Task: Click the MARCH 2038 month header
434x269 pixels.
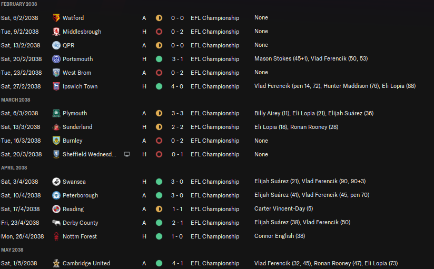Action: (15, 100)
